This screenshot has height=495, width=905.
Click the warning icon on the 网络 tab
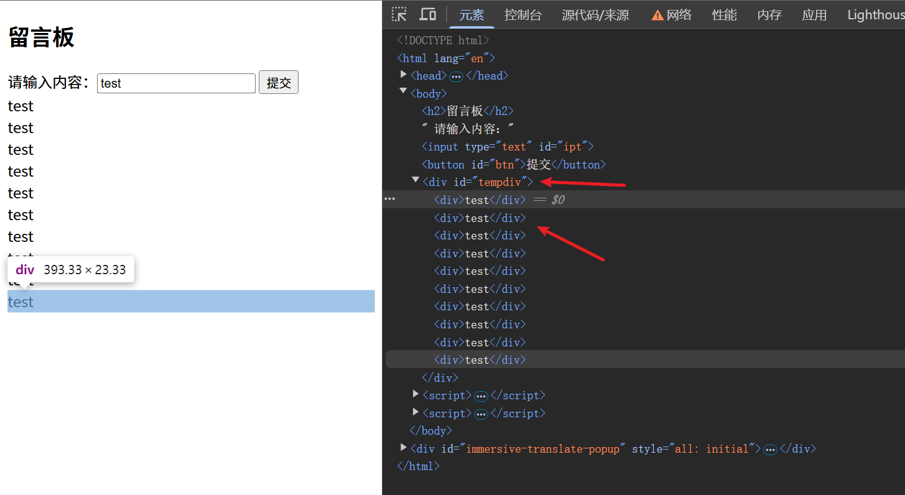point(657,16)
